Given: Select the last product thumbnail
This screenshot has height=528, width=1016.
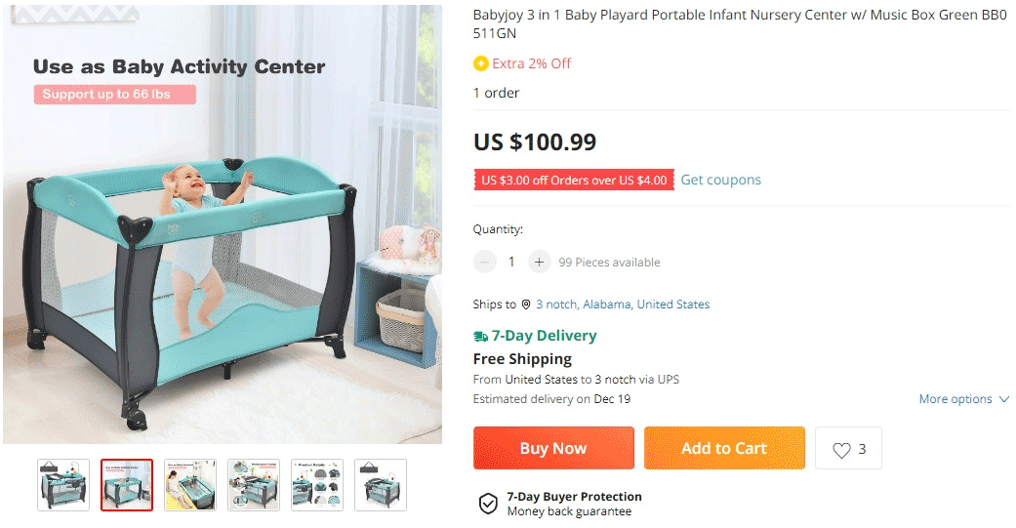Looking at the screenshot, I should click(x=381, y=485).
